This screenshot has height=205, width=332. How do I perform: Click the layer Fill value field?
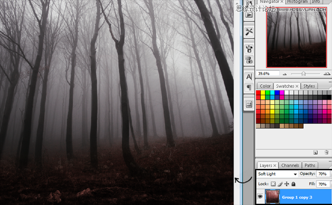coord(323,184)
